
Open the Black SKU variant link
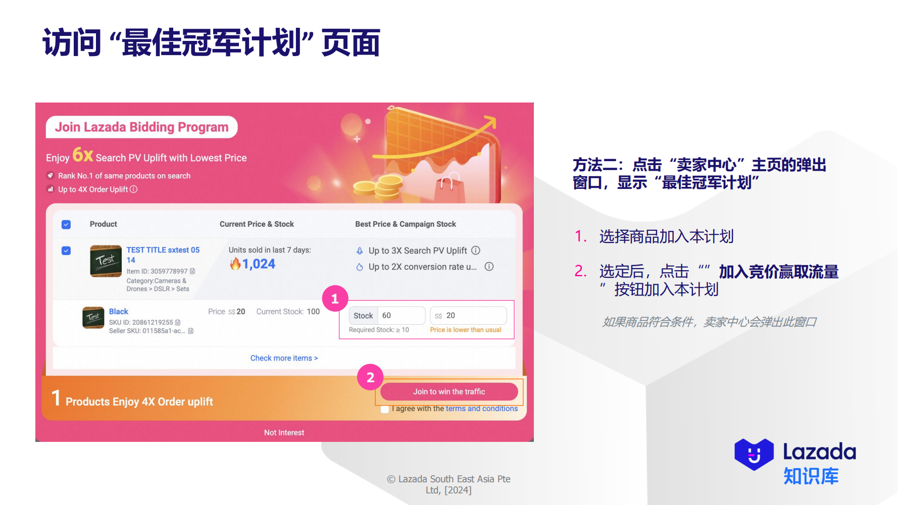[x=119, y=312]
